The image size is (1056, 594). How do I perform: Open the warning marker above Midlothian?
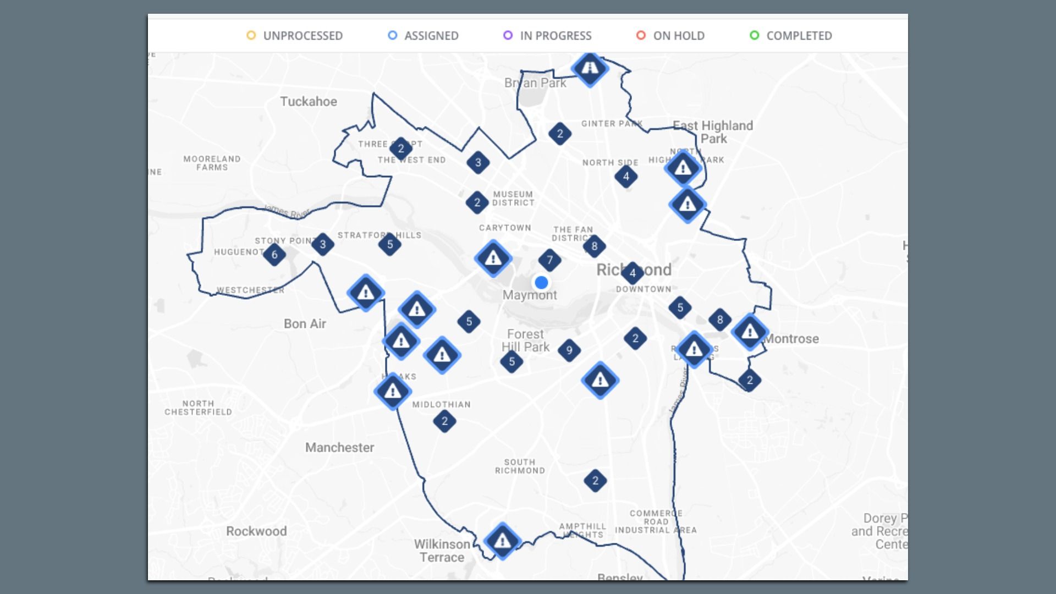[393, 392]
